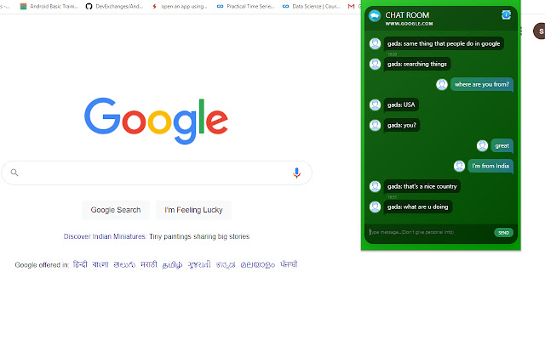Click avatar beside 'where are you from?' message
545x340 pixels.
(442, 84)
